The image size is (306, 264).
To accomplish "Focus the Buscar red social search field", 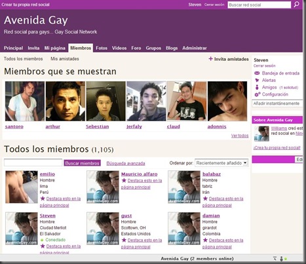I will [x=259, y=5].
